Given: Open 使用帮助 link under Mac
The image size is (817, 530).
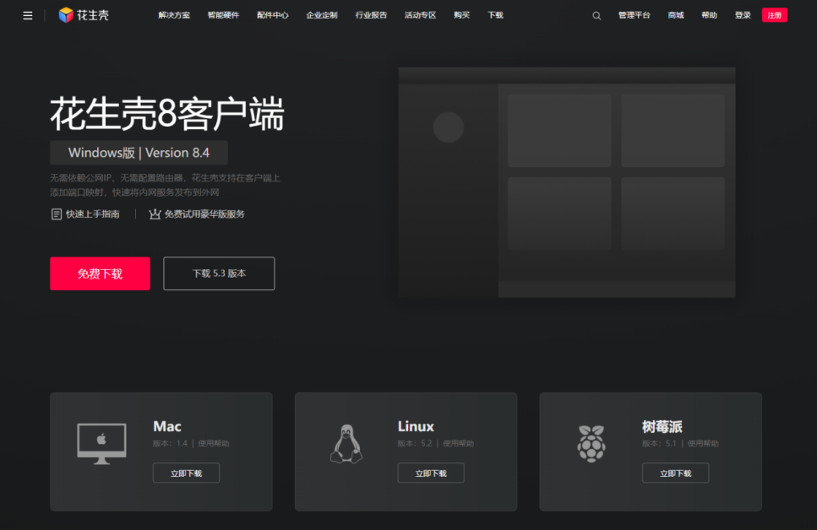Looking at the screenshot, I should coord(214,444).
